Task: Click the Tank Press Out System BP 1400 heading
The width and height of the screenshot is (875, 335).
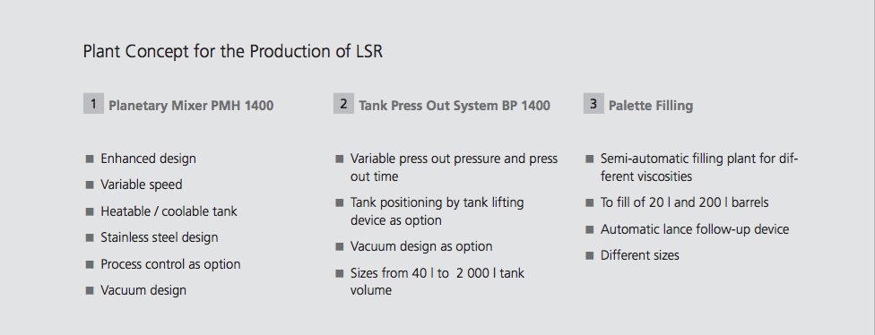Action: tap(455, 106)
